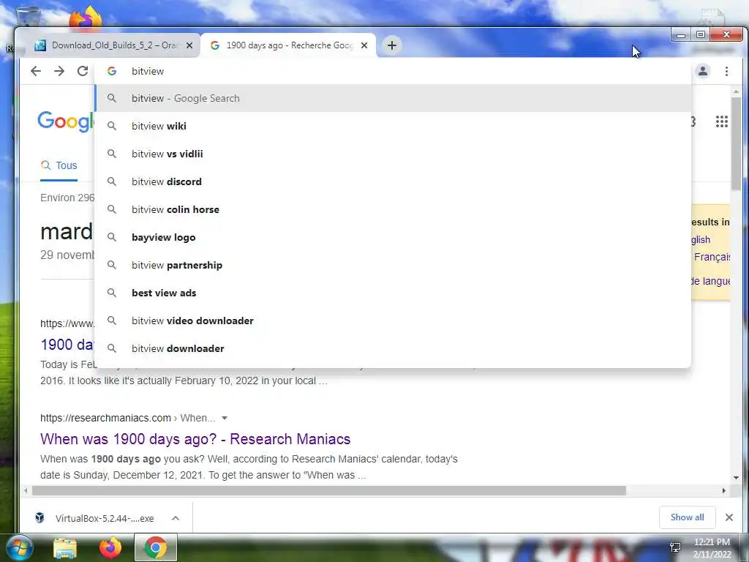The height and width of the screenshot is (562, 749).
Task: Open the Firefox desktop icon behind Chrome
Action: click(86, 18)
